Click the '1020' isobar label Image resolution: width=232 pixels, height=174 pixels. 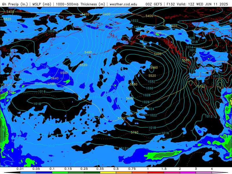(x=191, y=38)
